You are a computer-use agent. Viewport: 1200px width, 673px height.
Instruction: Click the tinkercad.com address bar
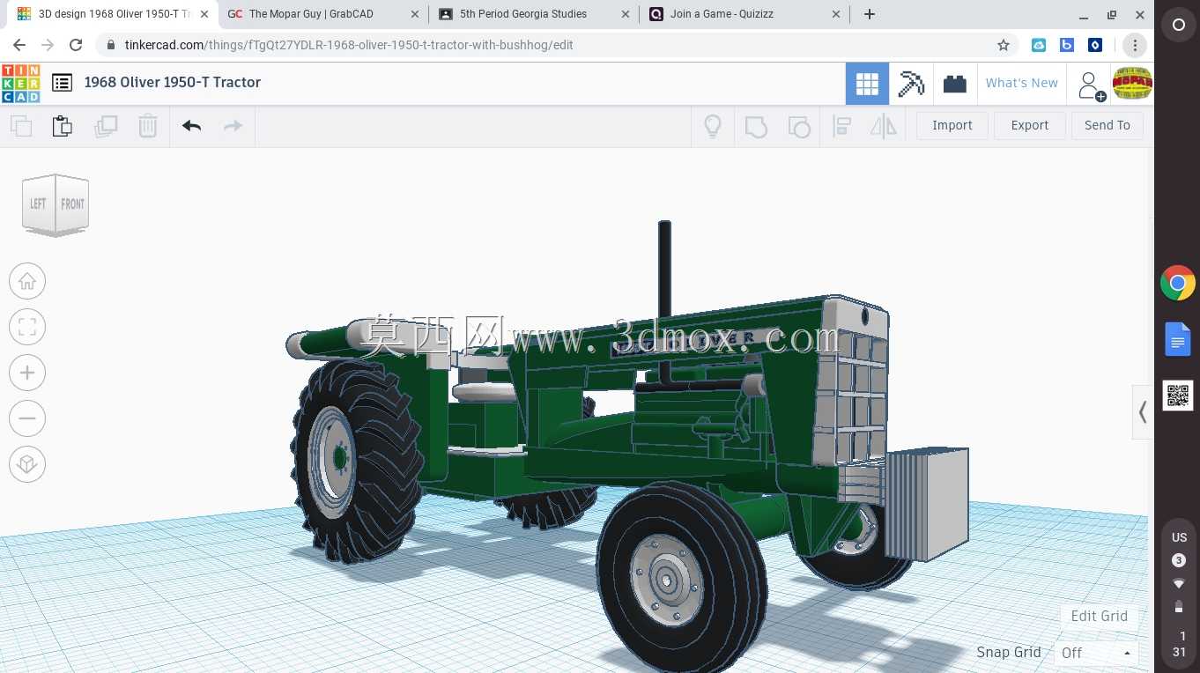click(558, 45)
